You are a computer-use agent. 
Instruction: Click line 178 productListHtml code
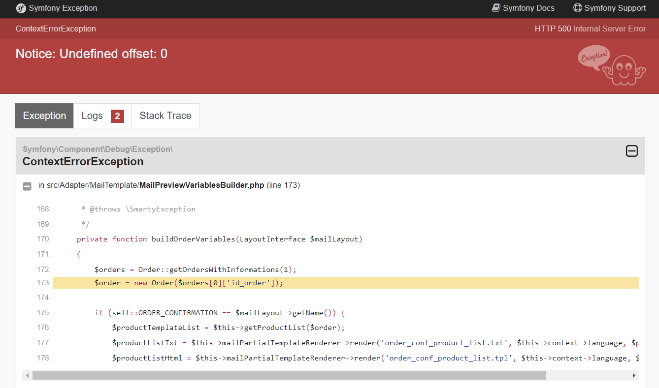click(x=375, y=358)
